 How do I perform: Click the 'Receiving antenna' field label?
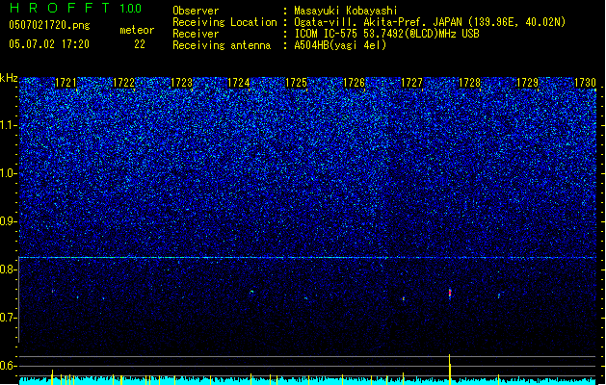coord(222,45)
